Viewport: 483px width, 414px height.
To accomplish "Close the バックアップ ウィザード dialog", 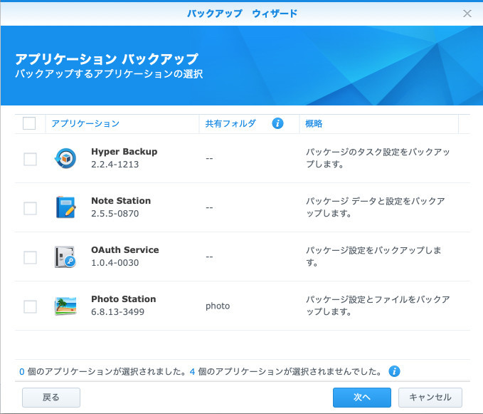I will click(x=467, y=14).
